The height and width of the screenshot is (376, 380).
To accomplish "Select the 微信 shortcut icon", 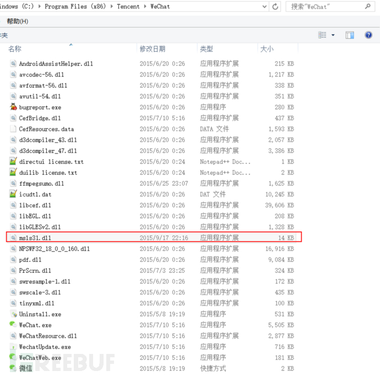I will (x=13, y=368).
